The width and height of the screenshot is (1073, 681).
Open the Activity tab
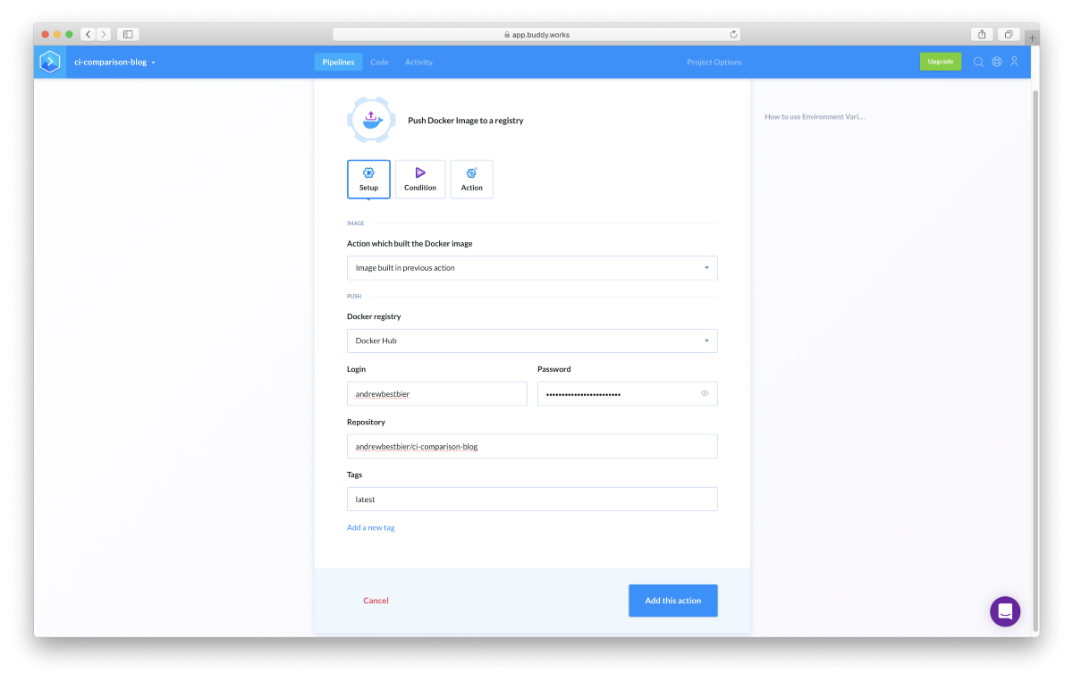418,62
